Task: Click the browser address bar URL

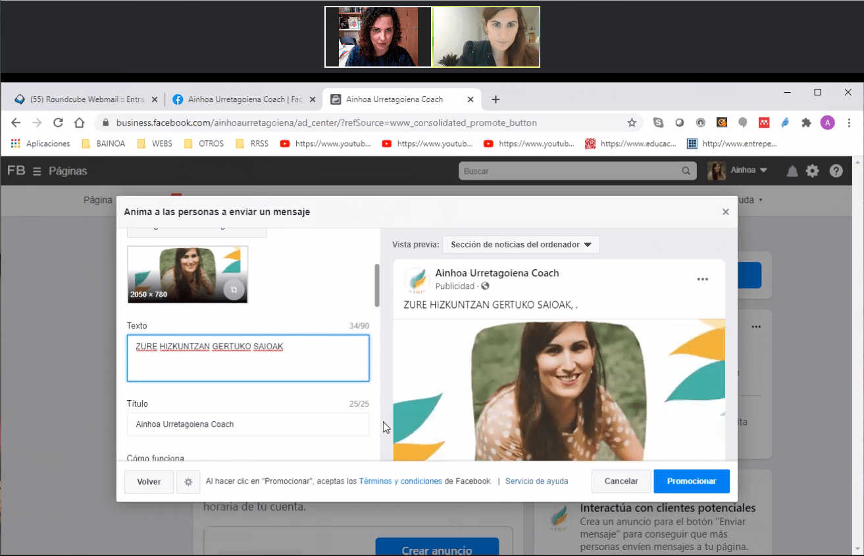Action: point(326,122)
